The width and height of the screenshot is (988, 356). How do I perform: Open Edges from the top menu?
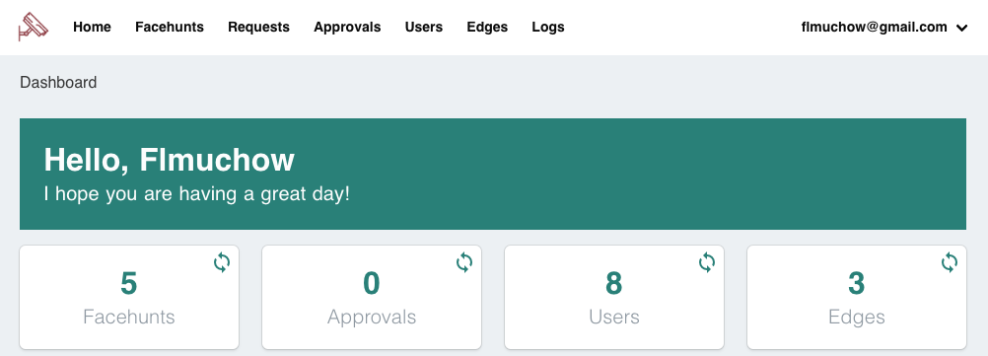487,27
